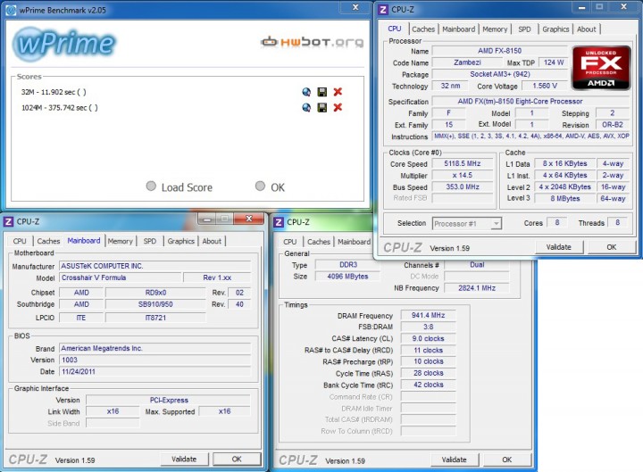Click Validate in the Mainboard window

(184, 460)
